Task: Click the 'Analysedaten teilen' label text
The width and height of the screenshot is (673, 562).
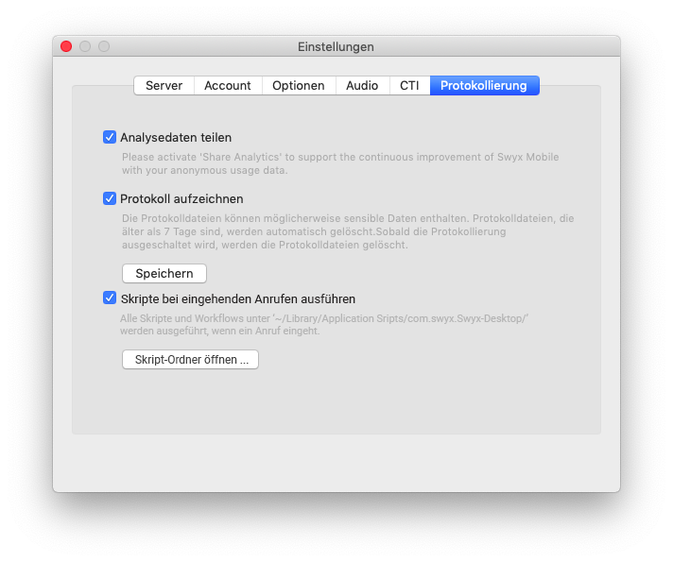Action: pos(176,138)
